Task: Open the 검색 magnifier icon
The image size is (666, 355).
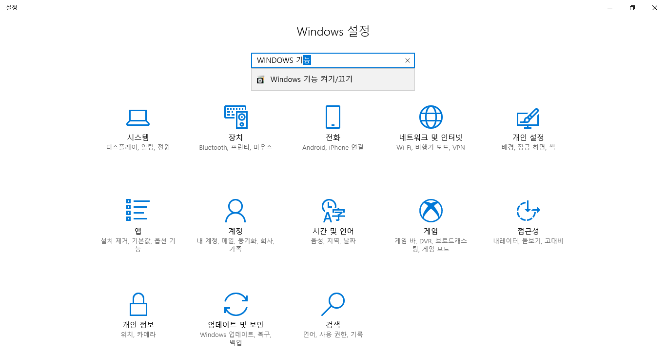Action: [333, 304]
